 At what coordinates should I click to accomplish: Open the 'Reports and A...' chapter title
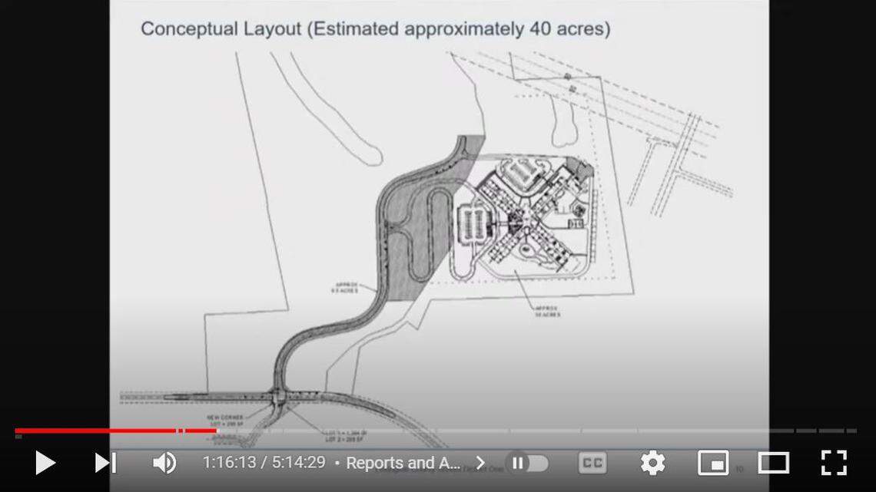[x=403, y=463]
